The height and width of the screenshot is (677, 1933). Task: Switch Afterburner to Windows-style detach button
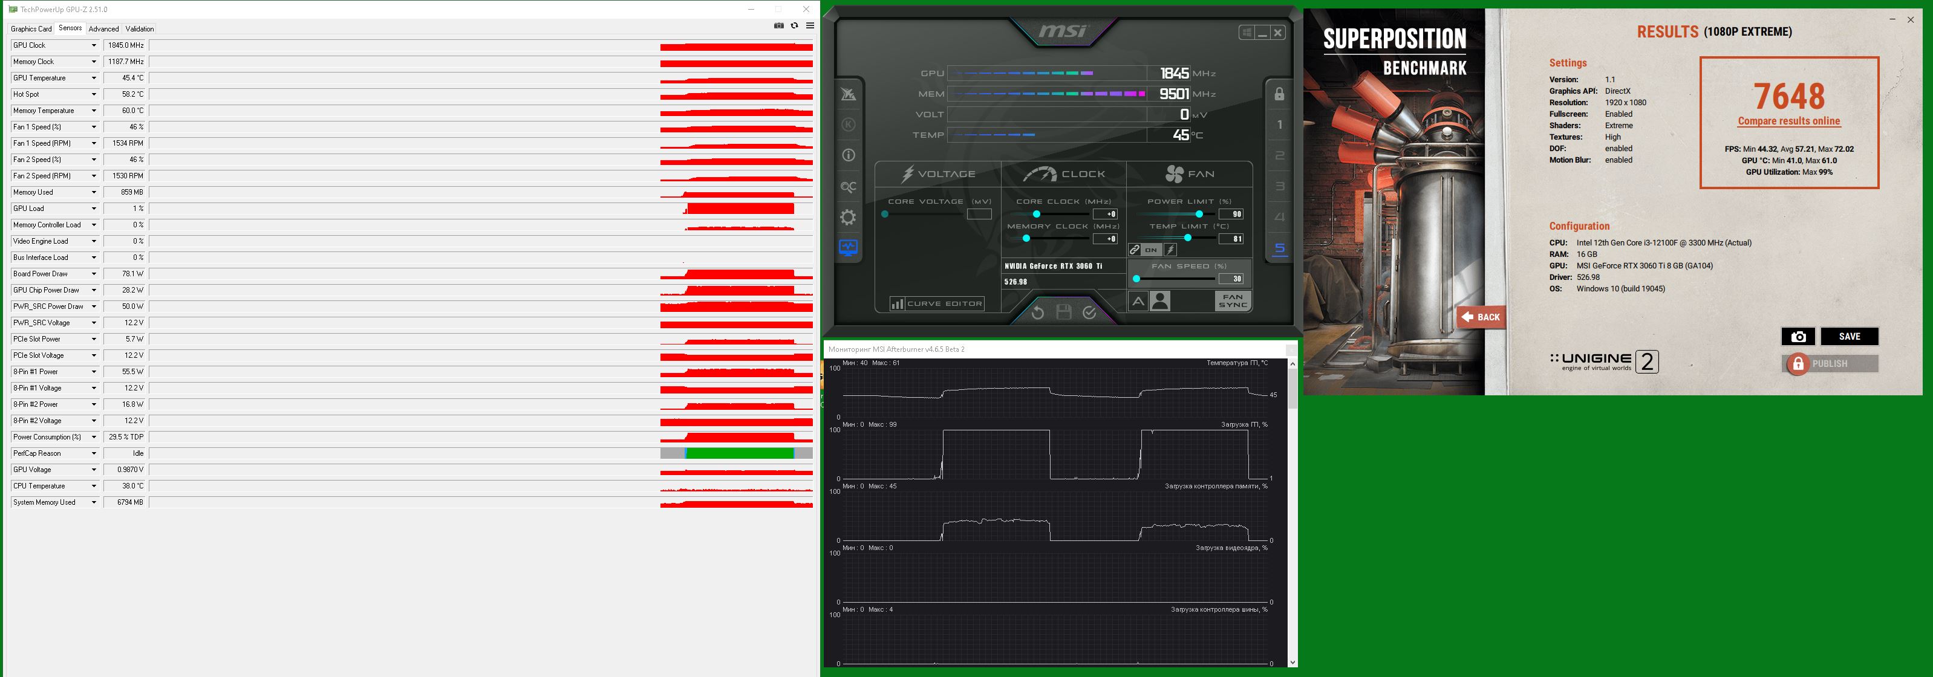click(x=1247, y=32)
